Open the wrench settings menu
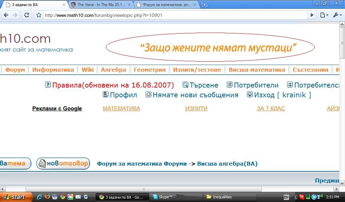The width and height of the screenshot is (345, 202). [x=337, y=15]
